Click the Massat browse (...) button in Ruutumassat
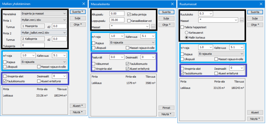 [x=241, y=20]
